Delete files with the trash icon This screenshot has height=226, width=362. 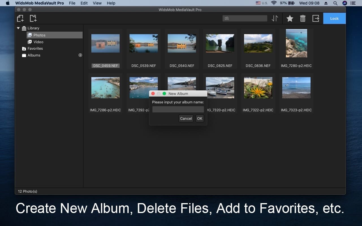pyautogui.click(x=303, y=19)
